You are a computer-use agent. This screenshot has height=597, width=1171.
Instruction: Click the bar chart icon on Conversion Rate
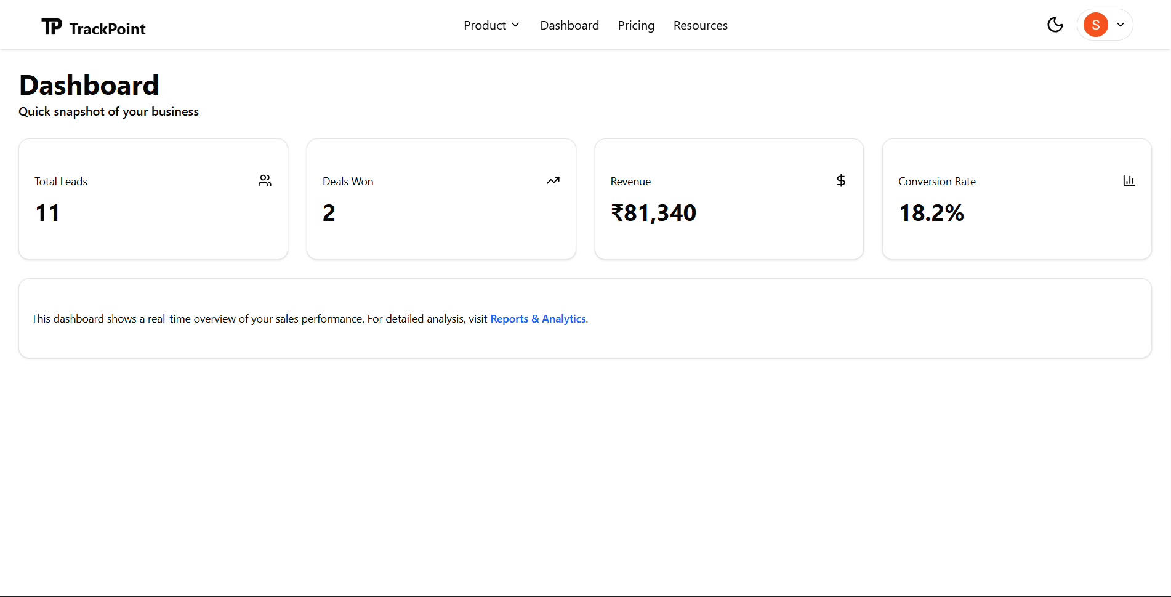(x=1129, y=181)
